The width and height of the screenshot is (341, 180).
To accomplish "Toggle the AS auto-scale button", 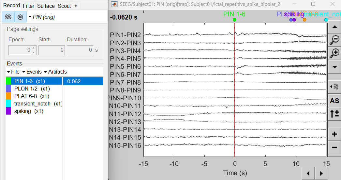I will (334, 101).
